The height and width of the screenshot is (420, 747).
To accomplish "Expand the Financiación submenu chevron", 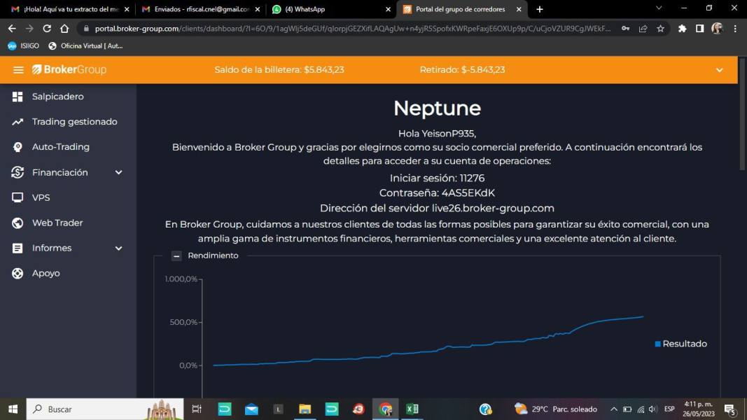I will pos(118,172).
